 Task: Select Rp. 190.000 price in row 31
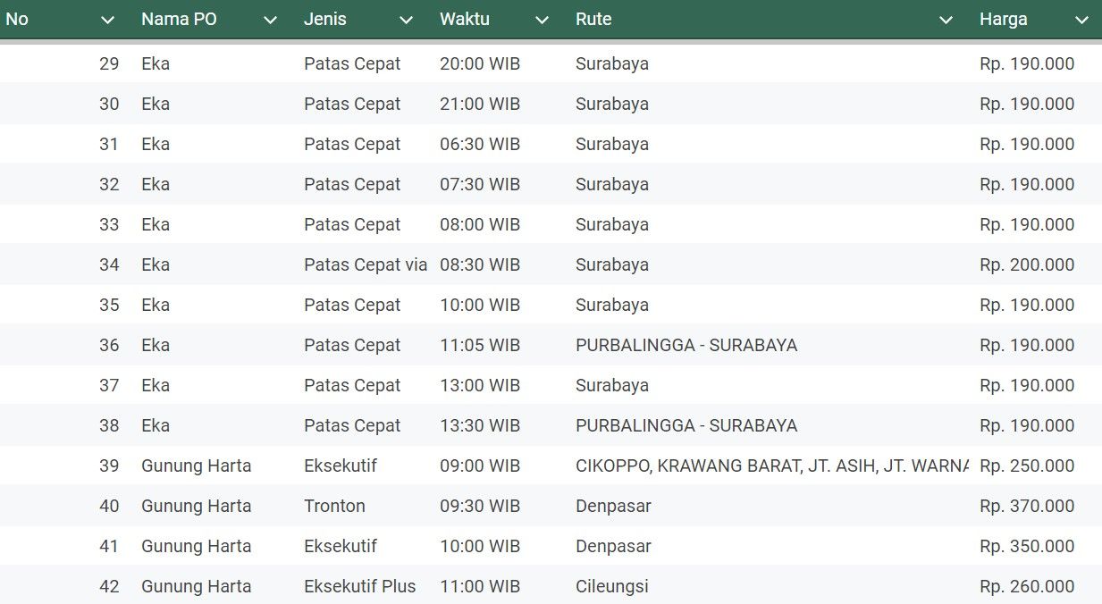pyautogui.click(x=1027, y=144)
